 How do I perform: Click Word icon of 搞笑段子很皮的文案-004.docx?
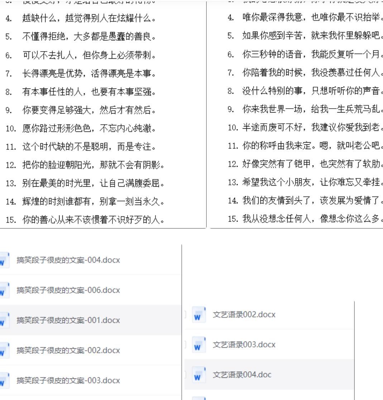tap(5, 260)
